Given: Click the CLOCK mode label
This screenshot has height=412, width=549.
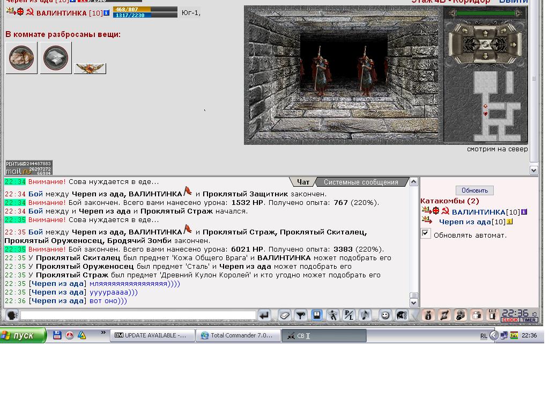Looking at the screenshot, I should (510, 320).
